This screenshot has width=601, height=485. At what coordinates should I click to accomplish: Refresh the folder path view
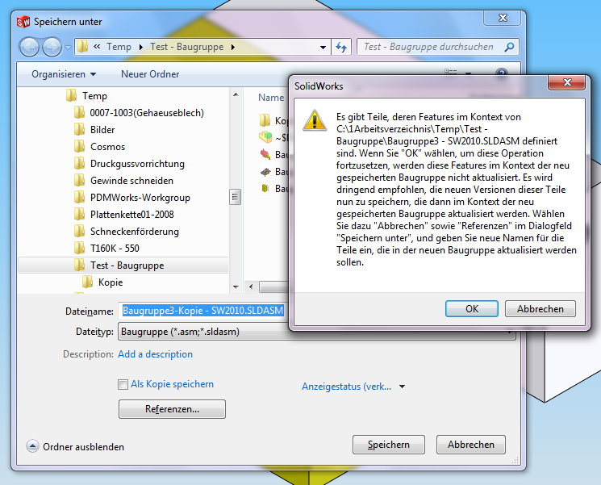coord(341,47)
